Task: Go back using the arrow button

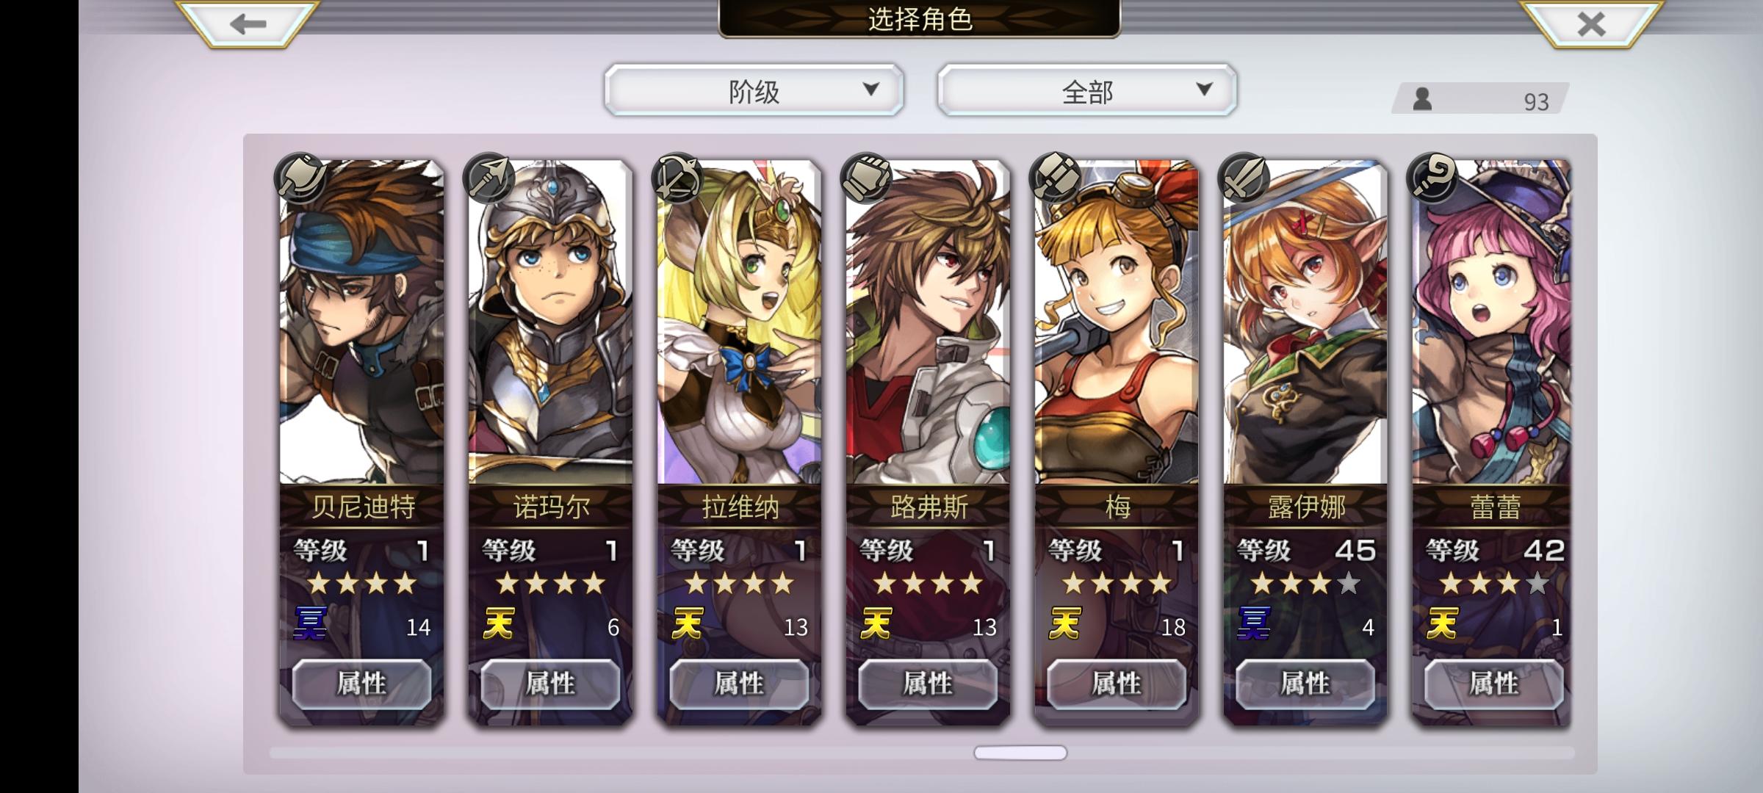Action: pyautogui.click(x=247, y=23)
